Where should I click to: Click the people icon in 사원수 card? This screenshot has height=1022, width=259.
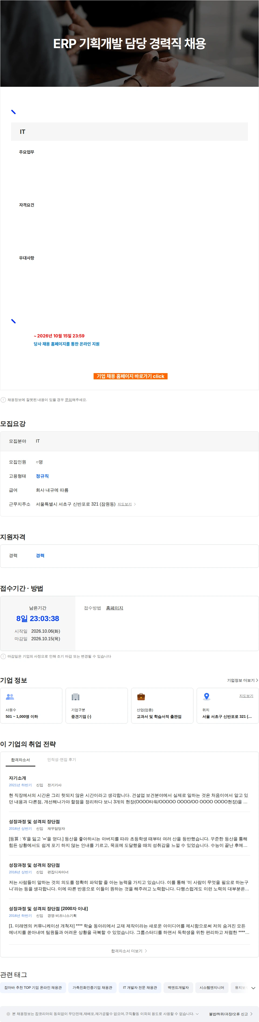click(10, 697)
